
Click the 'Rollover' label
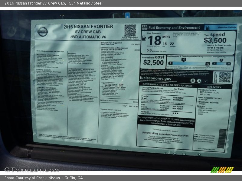pyautogui.click(x=145, y=112)
